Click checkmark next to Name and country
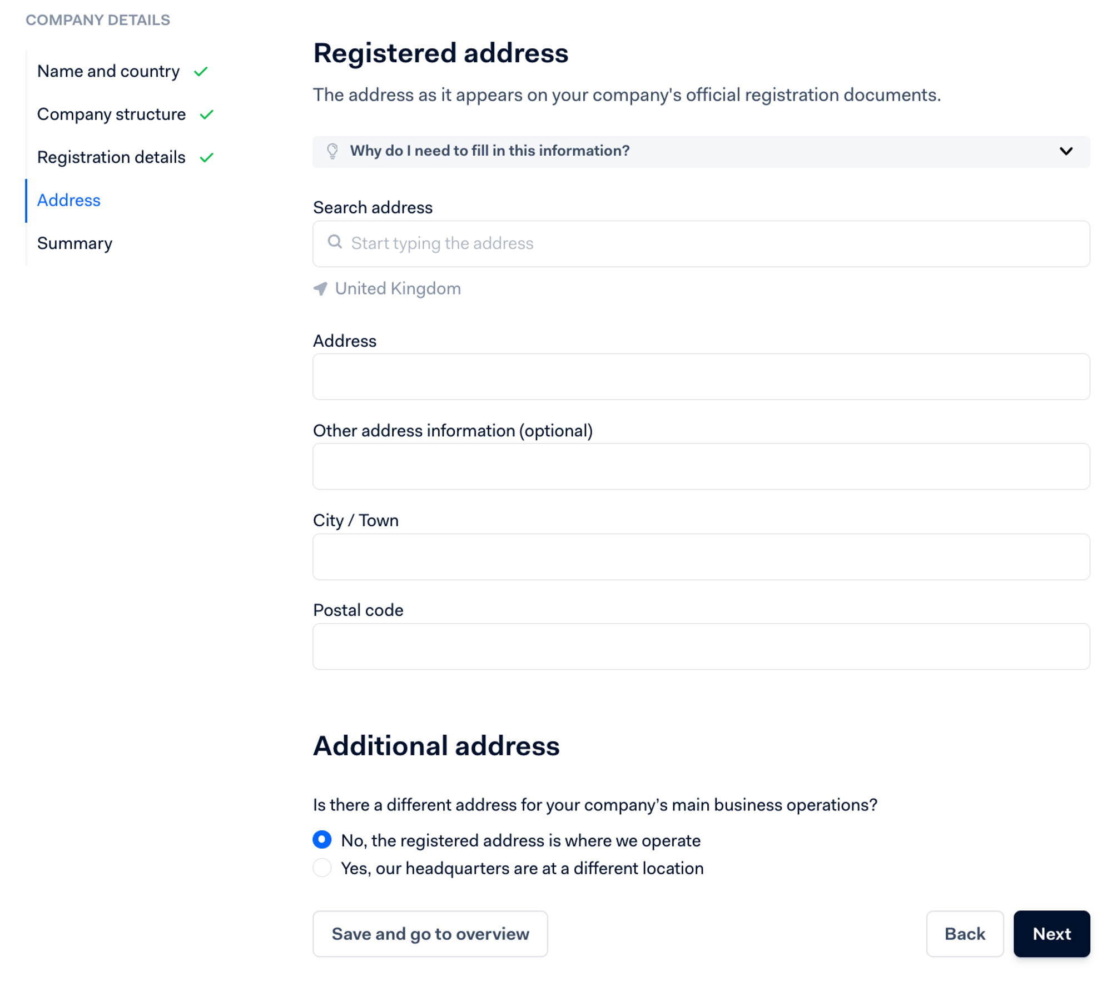The width and height of the screenshot is (1112, 1001). click(201, 72)
